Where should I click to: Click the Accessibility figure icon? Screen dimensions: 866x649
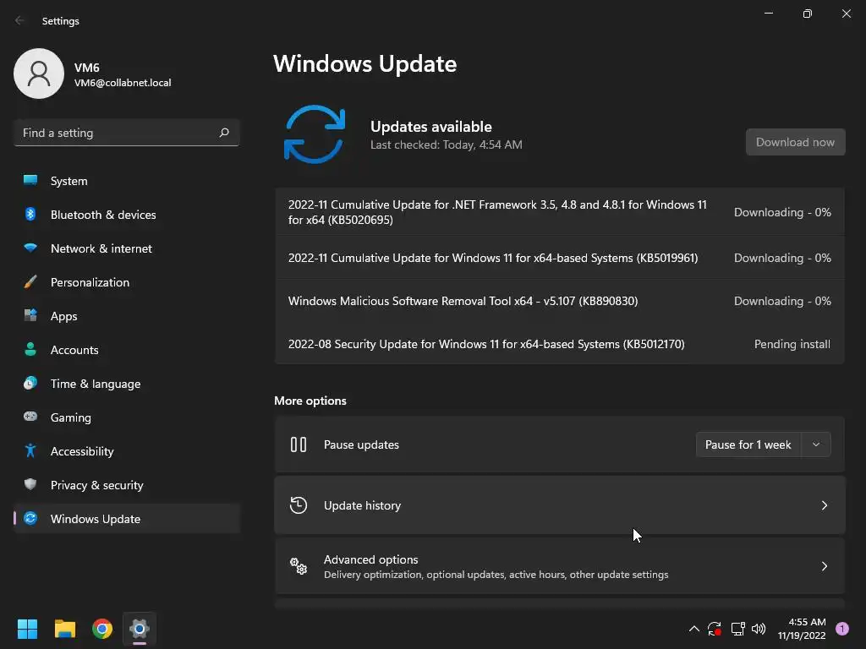30,451
